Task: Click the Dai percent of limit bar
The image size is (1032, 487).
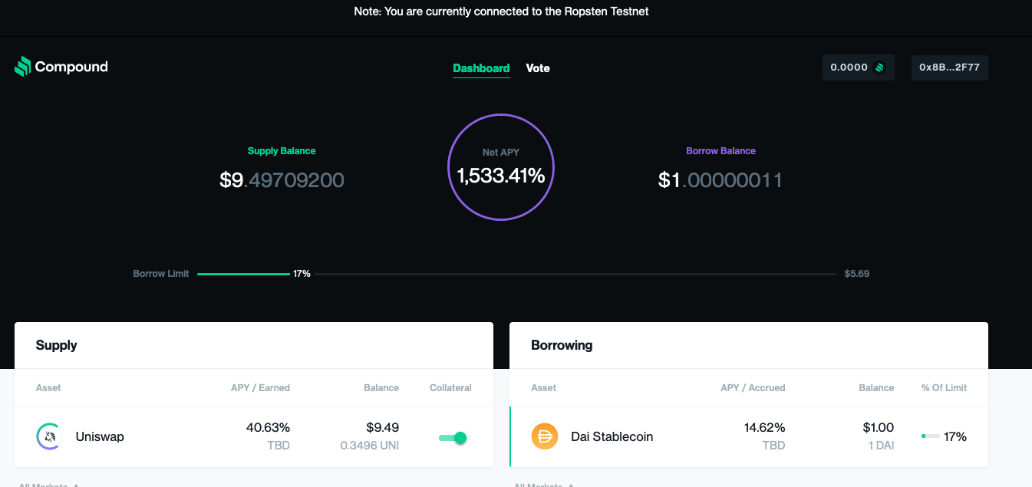Action: [930, 436]
